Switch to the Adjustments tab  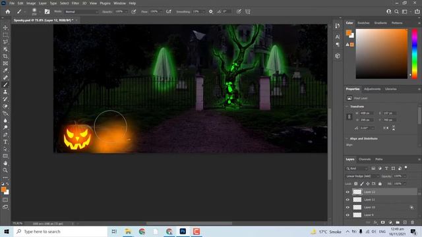pos(372,89)
